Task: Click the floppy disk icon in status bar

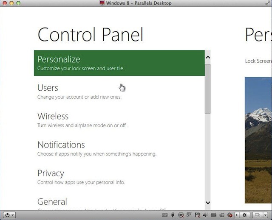Action: (197, 215)
